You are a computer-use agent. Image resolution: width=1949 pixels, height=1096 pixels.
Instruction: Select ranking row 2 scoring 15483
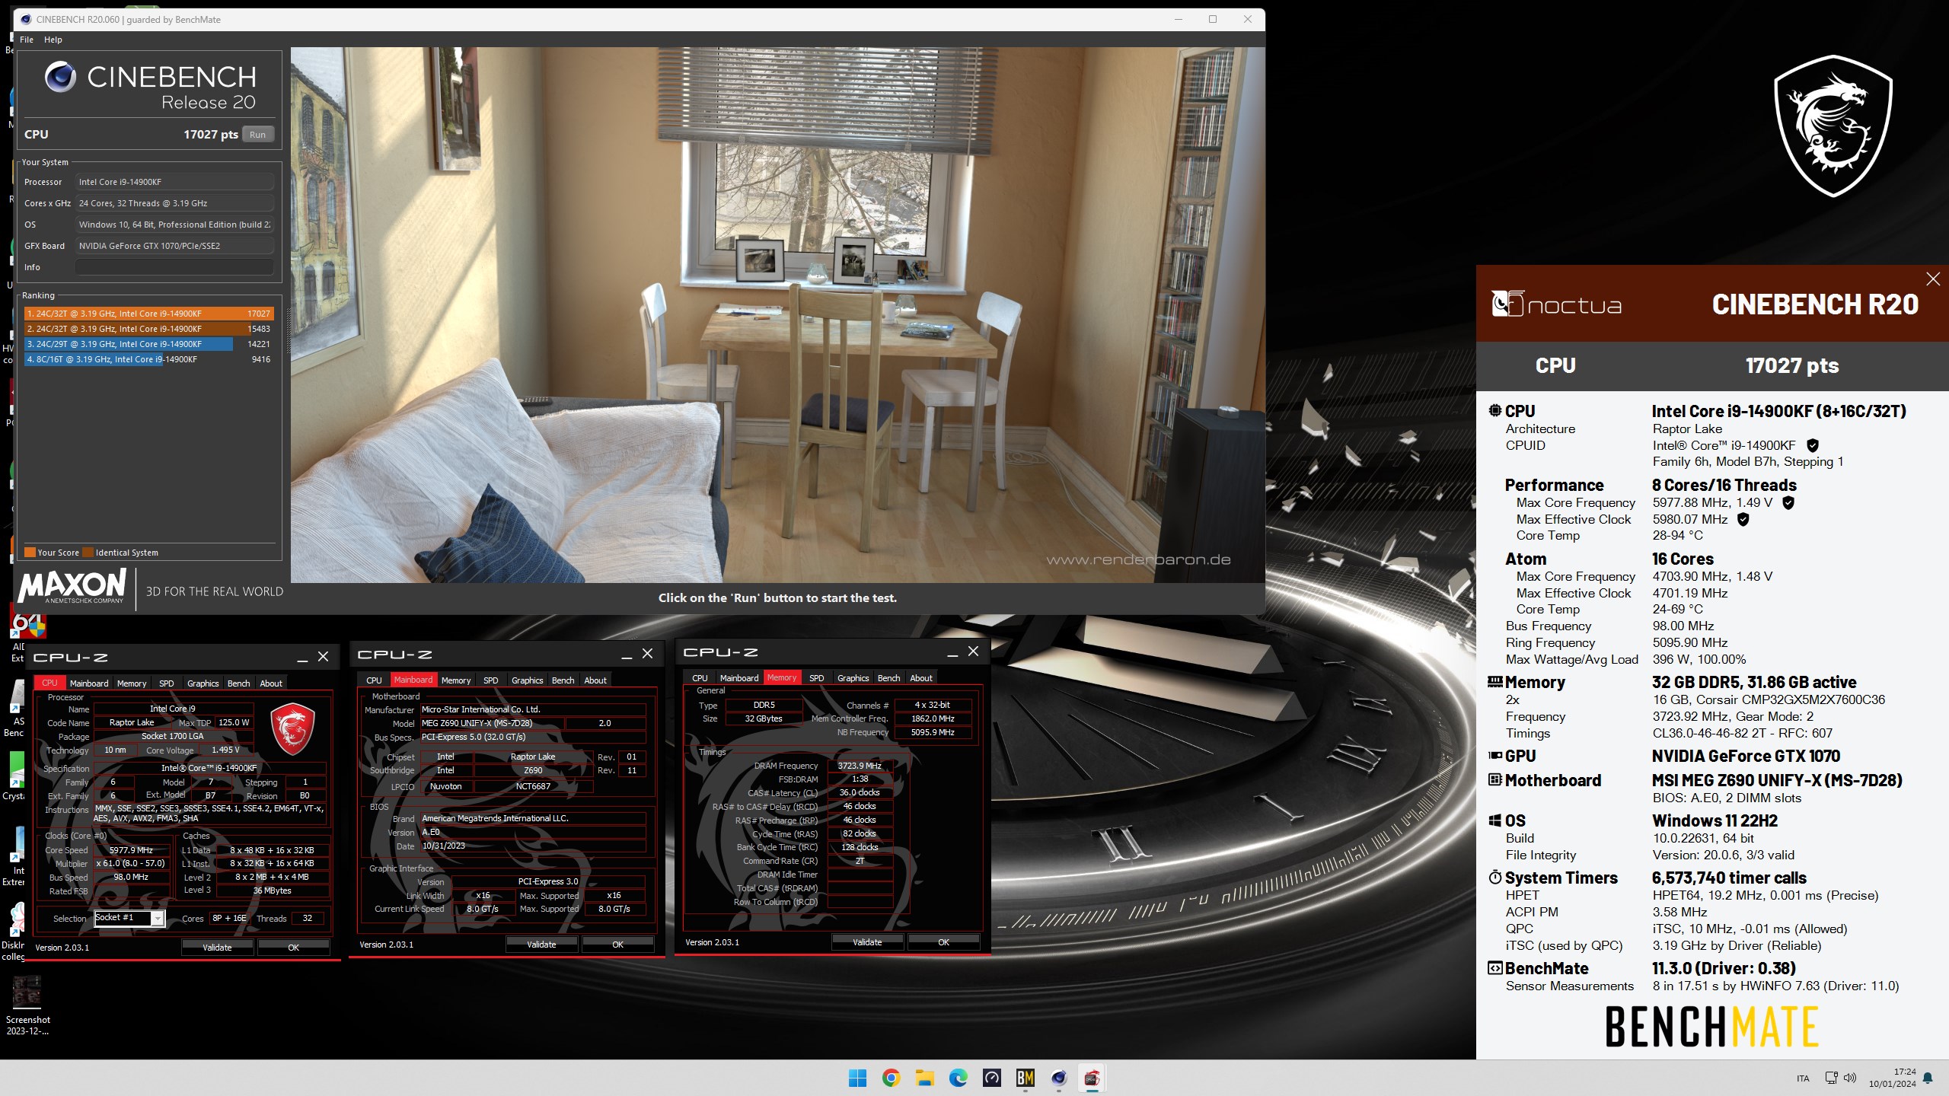click(148, 329)
